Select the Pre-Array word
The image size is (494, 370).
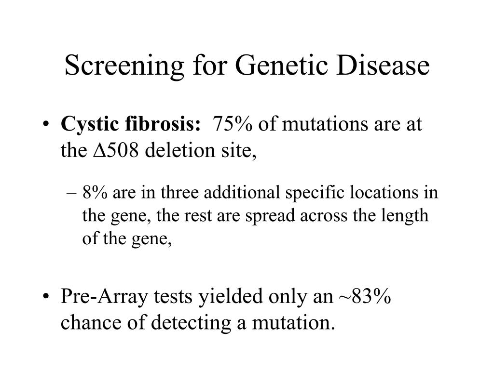pos(104,297)
